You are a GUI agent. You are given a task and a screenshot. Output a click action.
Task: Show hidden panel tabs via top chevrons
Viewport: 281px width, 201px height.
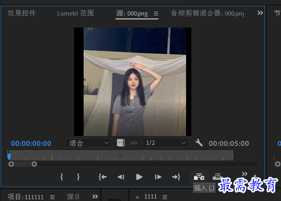pos(260,13)
